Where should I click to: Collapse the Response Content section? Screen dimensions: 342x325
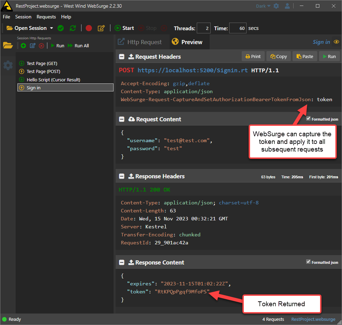tap(122, 262)
